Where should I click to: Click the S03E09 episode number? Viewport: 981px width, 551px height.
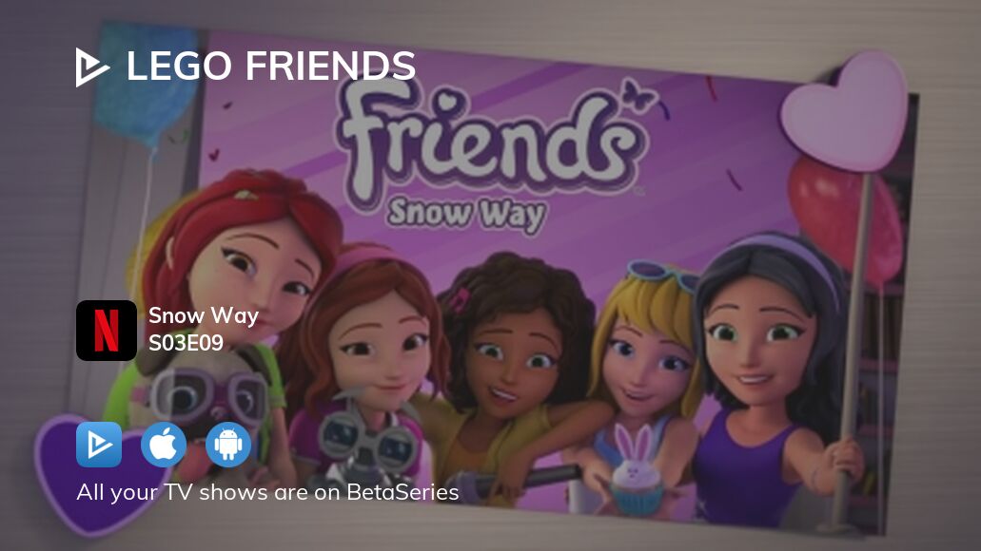[186, 343]
